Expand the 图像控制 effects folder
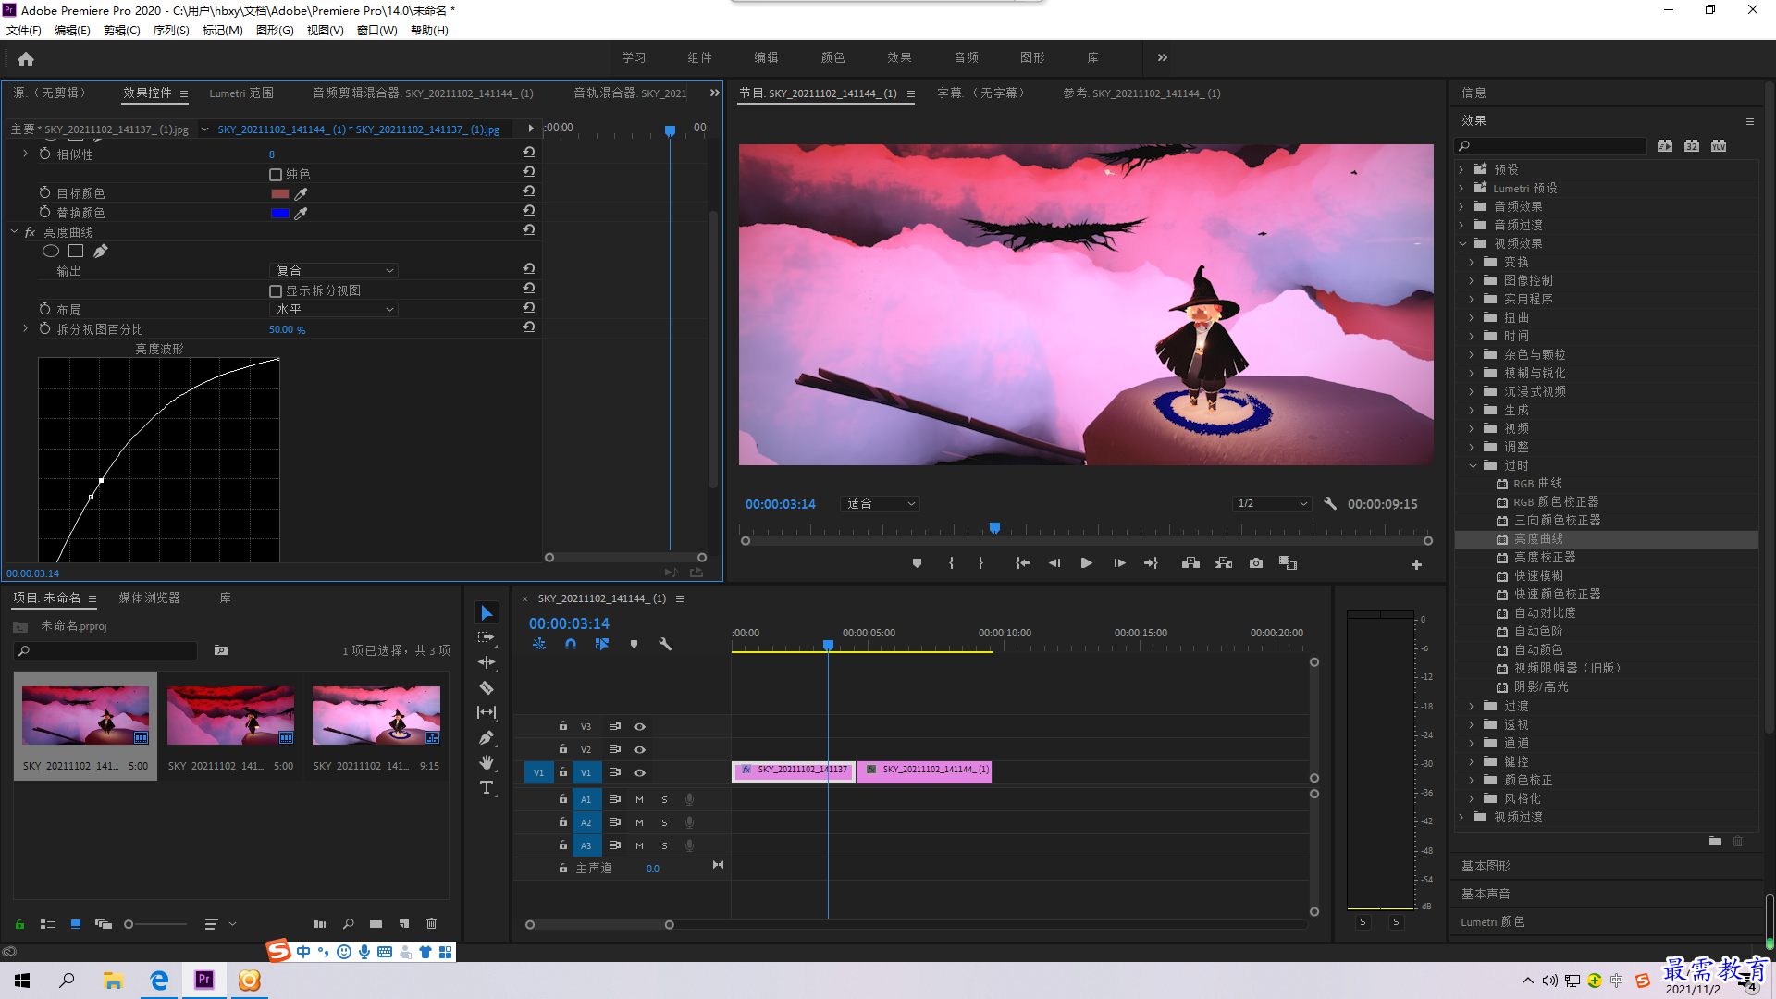1776x999 pixels. [1472, 280]
